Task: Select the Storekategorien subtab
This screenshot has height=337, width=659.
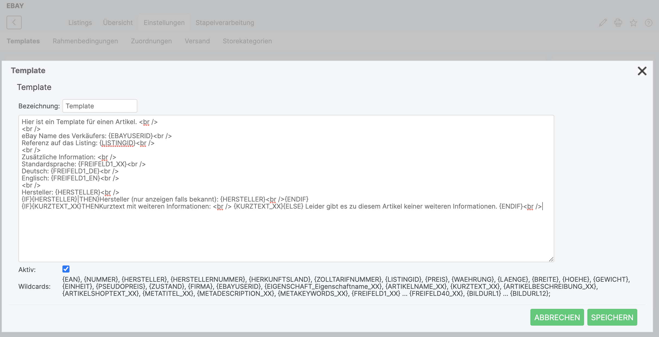Action: click(x=247, y=41)
